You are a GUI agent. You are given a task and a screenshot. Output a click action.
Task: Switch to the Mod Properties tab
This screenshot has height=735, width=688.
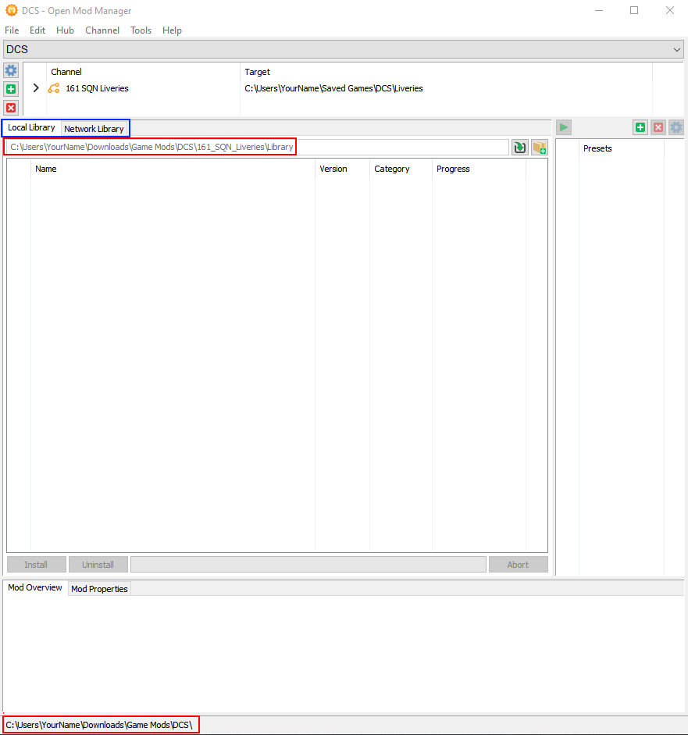coord(98,588)
